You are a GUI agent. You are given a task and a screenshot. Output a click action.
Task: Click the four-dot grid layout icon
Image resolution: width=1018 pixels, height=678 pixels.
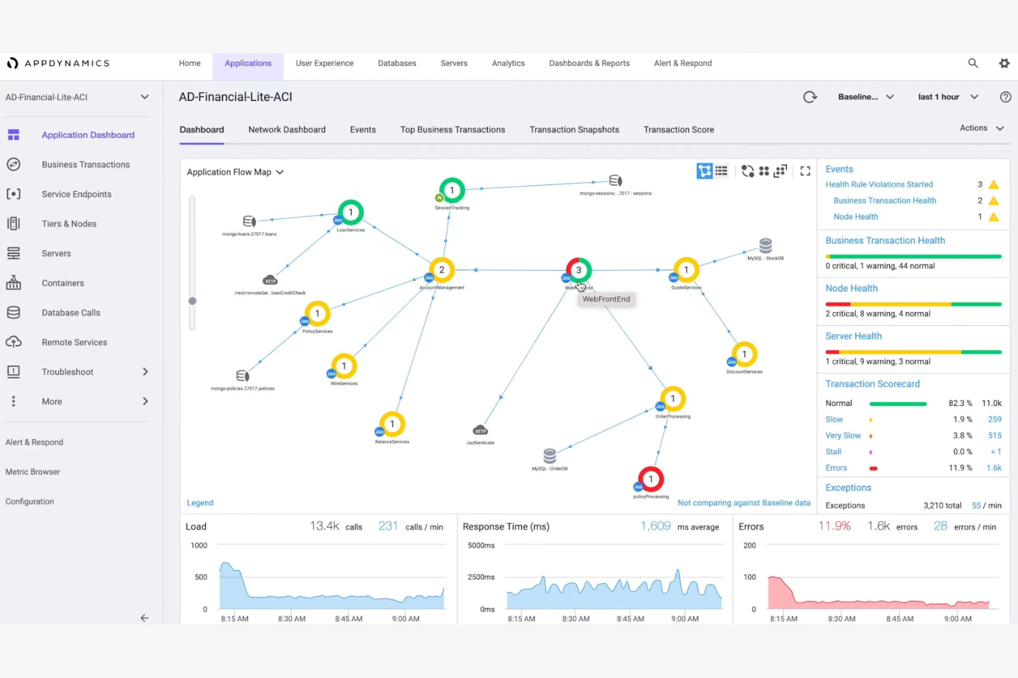763,171
